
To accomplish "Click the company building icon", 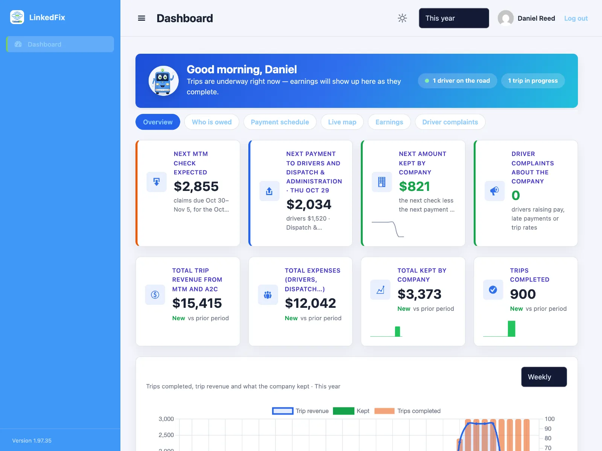I will pos(382,182).
